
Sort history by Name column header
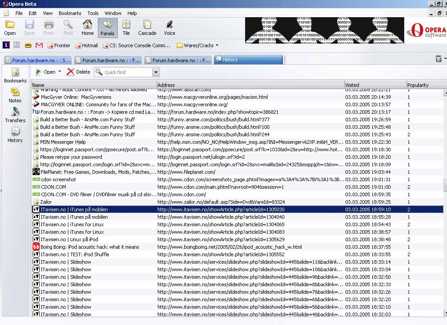click(93, 85)
